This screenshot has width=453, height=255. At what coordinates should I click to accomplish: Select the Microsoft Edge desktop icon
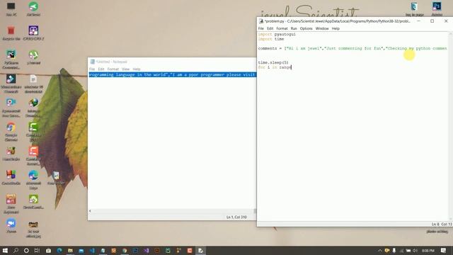[x=33, y=180]
